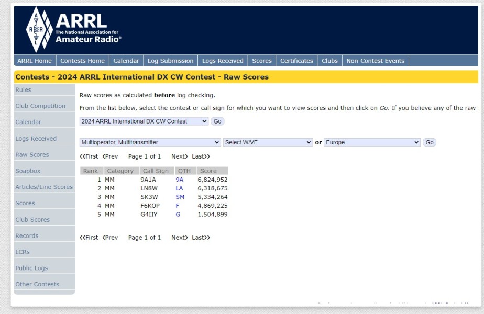Open the LA QTH link
Screen dimensions: 484x314
[x=179, y=188]
